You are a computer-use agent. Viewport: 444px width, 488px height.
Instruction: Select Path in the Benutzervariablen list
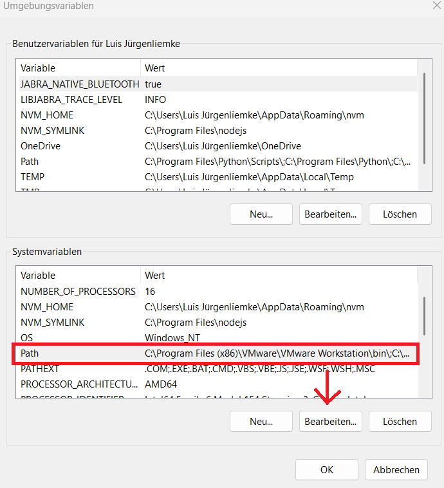coord(30,162)
